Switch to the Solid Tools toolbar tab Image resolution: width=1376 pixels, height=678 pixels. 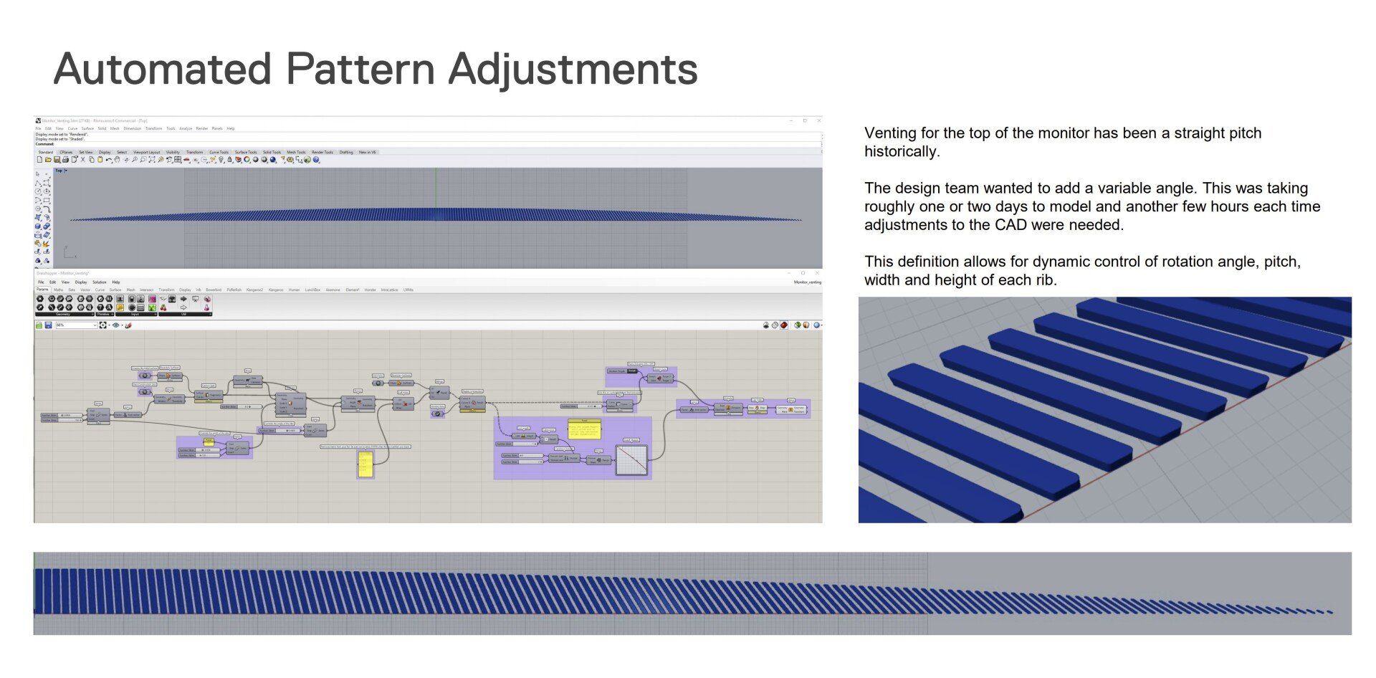[x=272, y=152]
